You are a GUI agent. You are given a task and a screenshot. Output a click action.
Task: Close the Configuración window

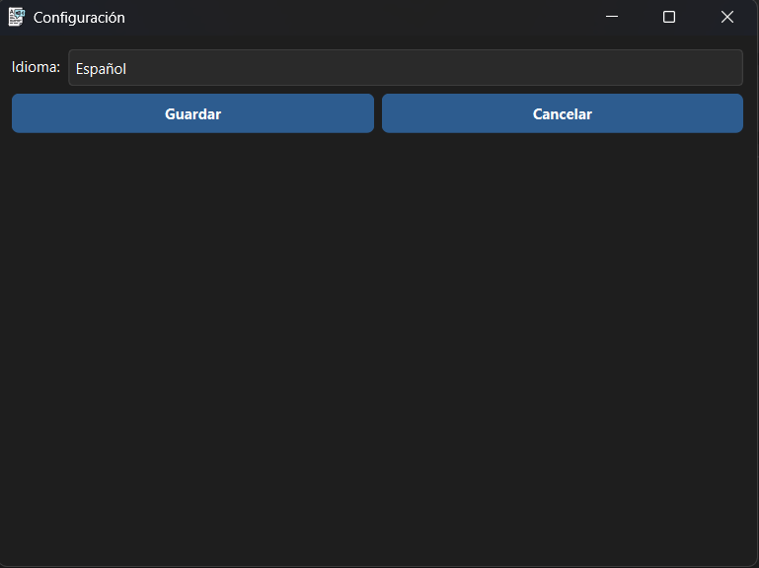click(x=727, y=17)
